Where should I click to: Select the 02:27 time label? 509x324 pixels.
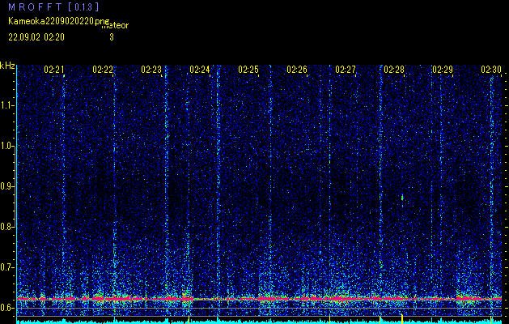[x=346, y=70]
